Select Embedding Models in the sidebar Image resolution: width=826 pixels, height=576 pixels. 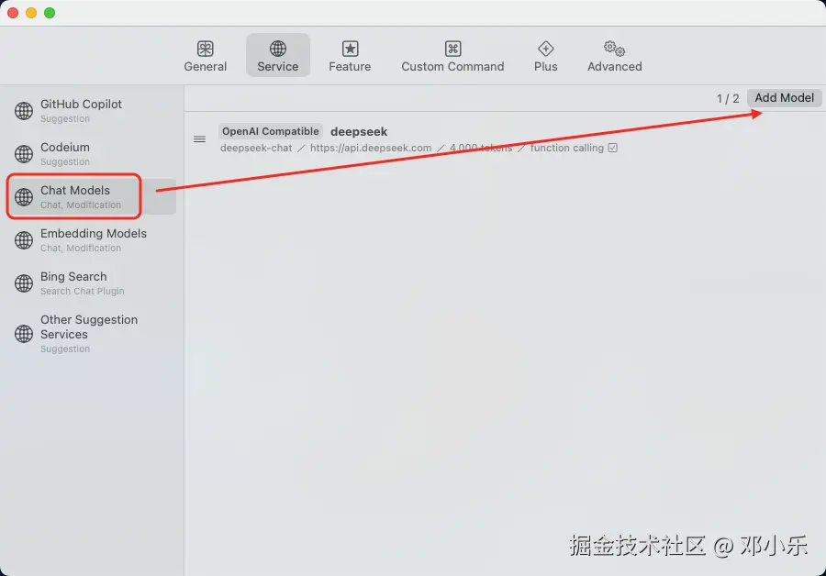[92, 239]
